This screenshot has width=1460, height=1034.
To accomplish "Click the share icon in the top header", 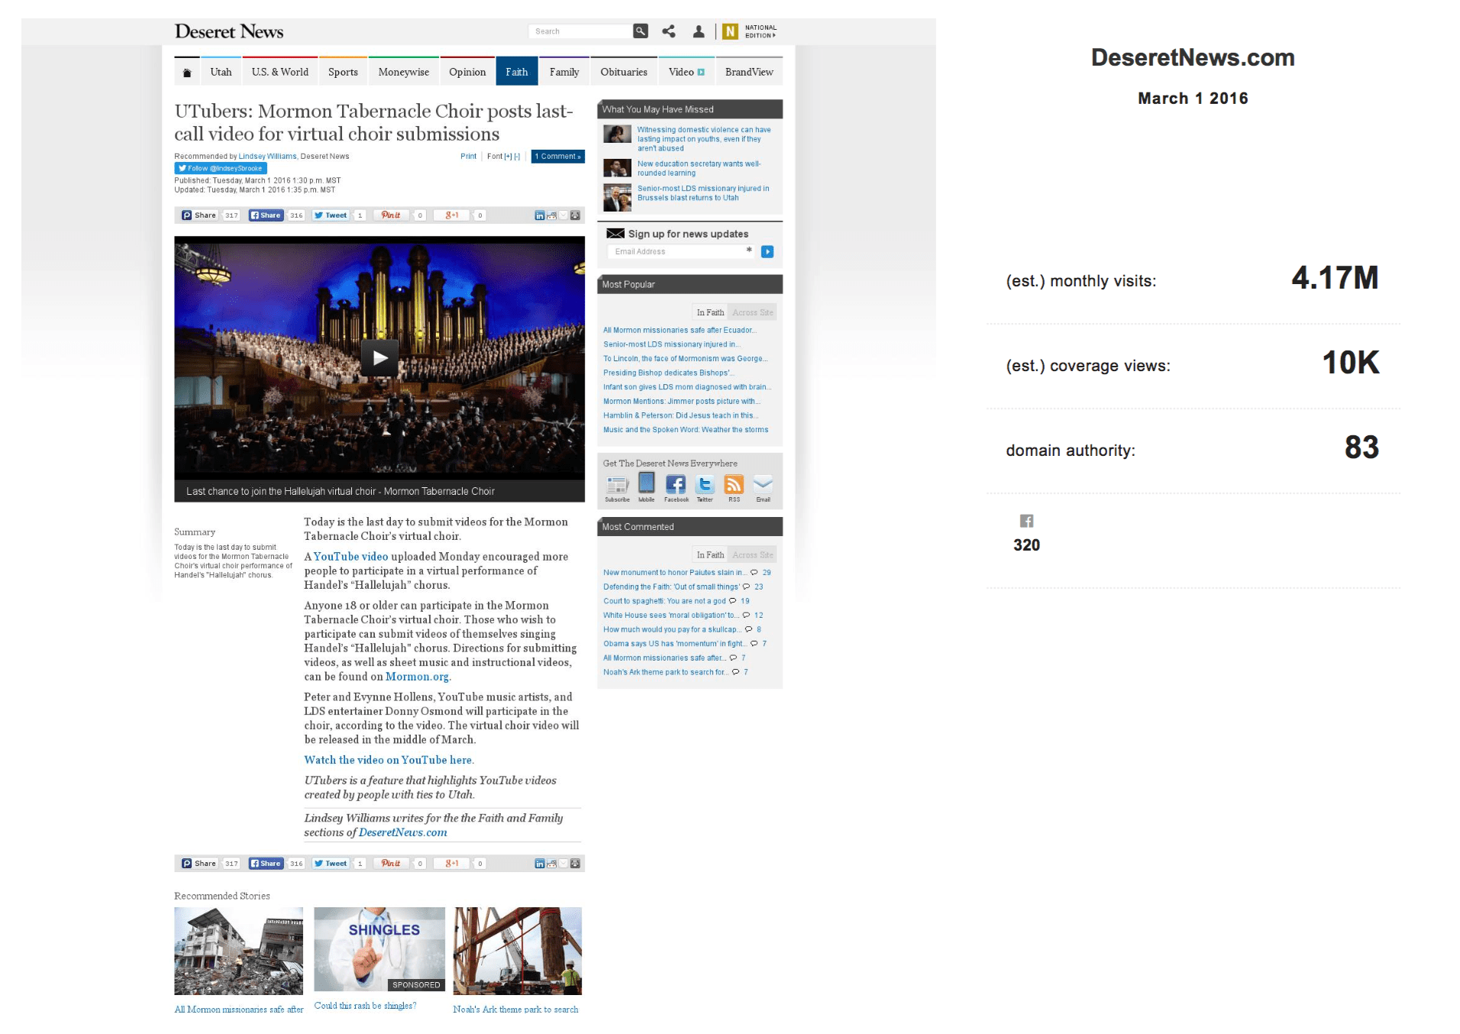I will click(x=668, y=31).
